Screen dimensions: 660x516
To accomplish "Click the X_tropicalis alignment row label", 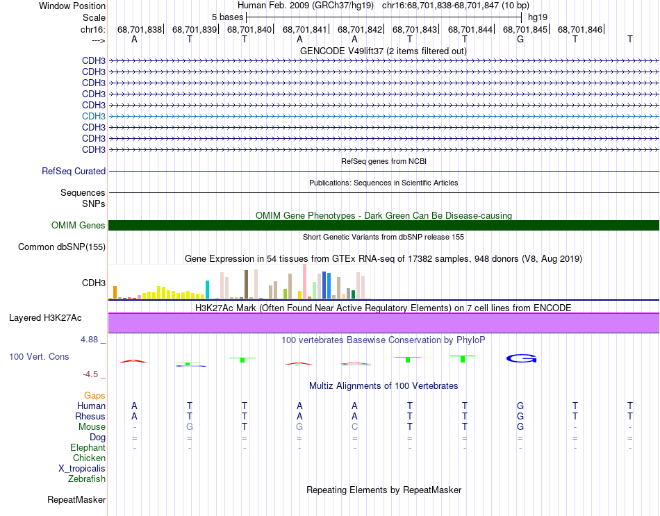I will pyautogui.click(x=82, y=469).
